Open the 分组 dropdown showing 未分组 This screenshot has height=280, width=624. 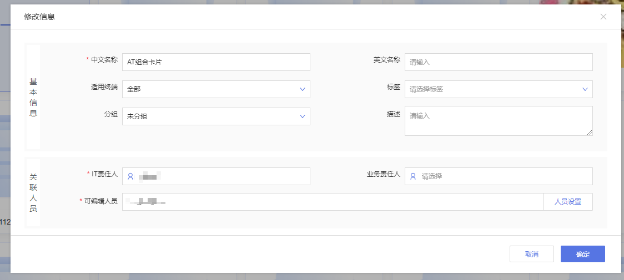(x=216, y=116)
